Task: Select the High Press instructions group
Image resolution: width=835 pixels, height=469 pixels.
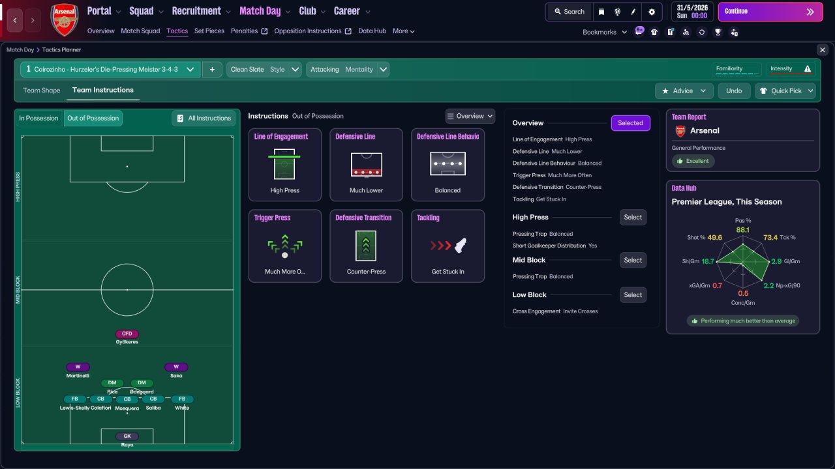Action: (633, 218)
